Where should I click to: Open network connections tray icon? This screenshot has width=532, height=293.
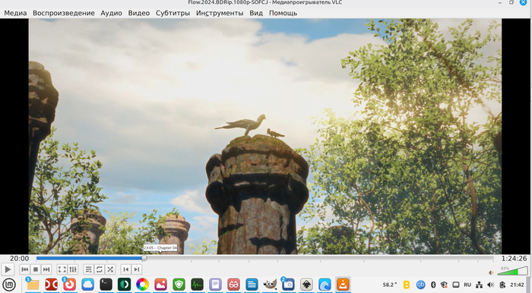click(479, 285)
